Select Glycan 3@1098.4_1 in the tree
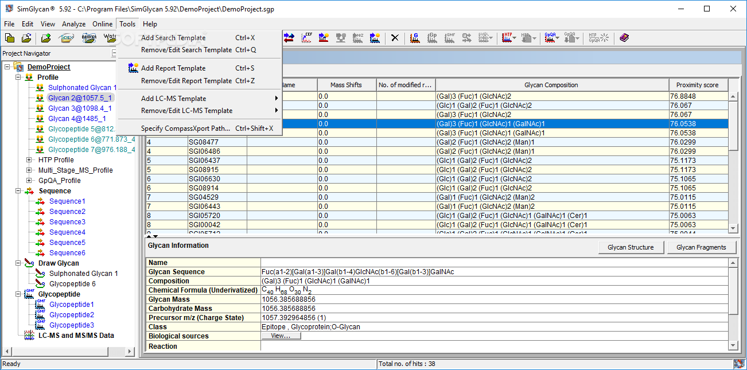 coord(80,108)
